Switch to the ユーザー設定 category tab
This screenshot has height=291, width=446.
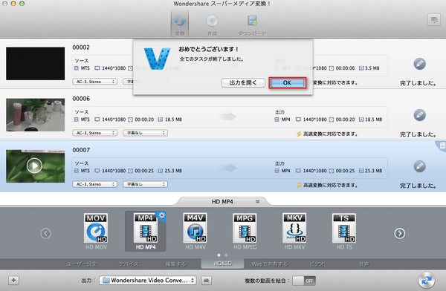[82, 264]
